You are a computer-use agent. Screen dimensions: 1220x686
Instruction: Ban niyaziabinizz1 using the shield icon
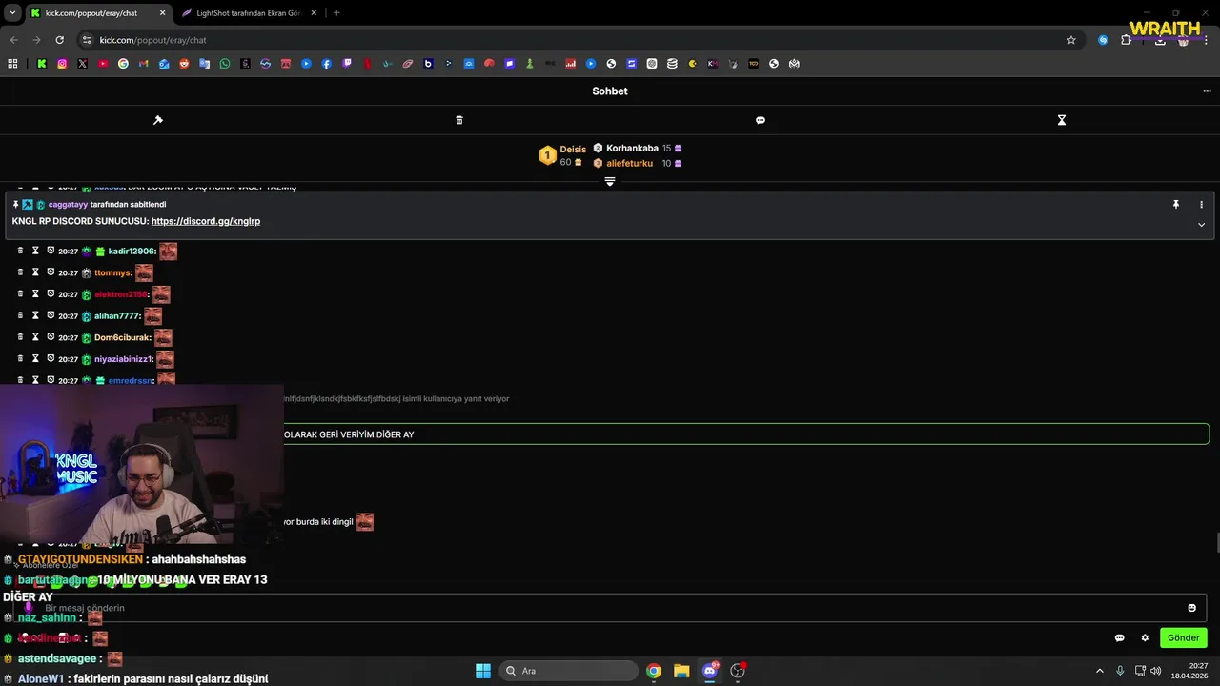click(51, 358)
